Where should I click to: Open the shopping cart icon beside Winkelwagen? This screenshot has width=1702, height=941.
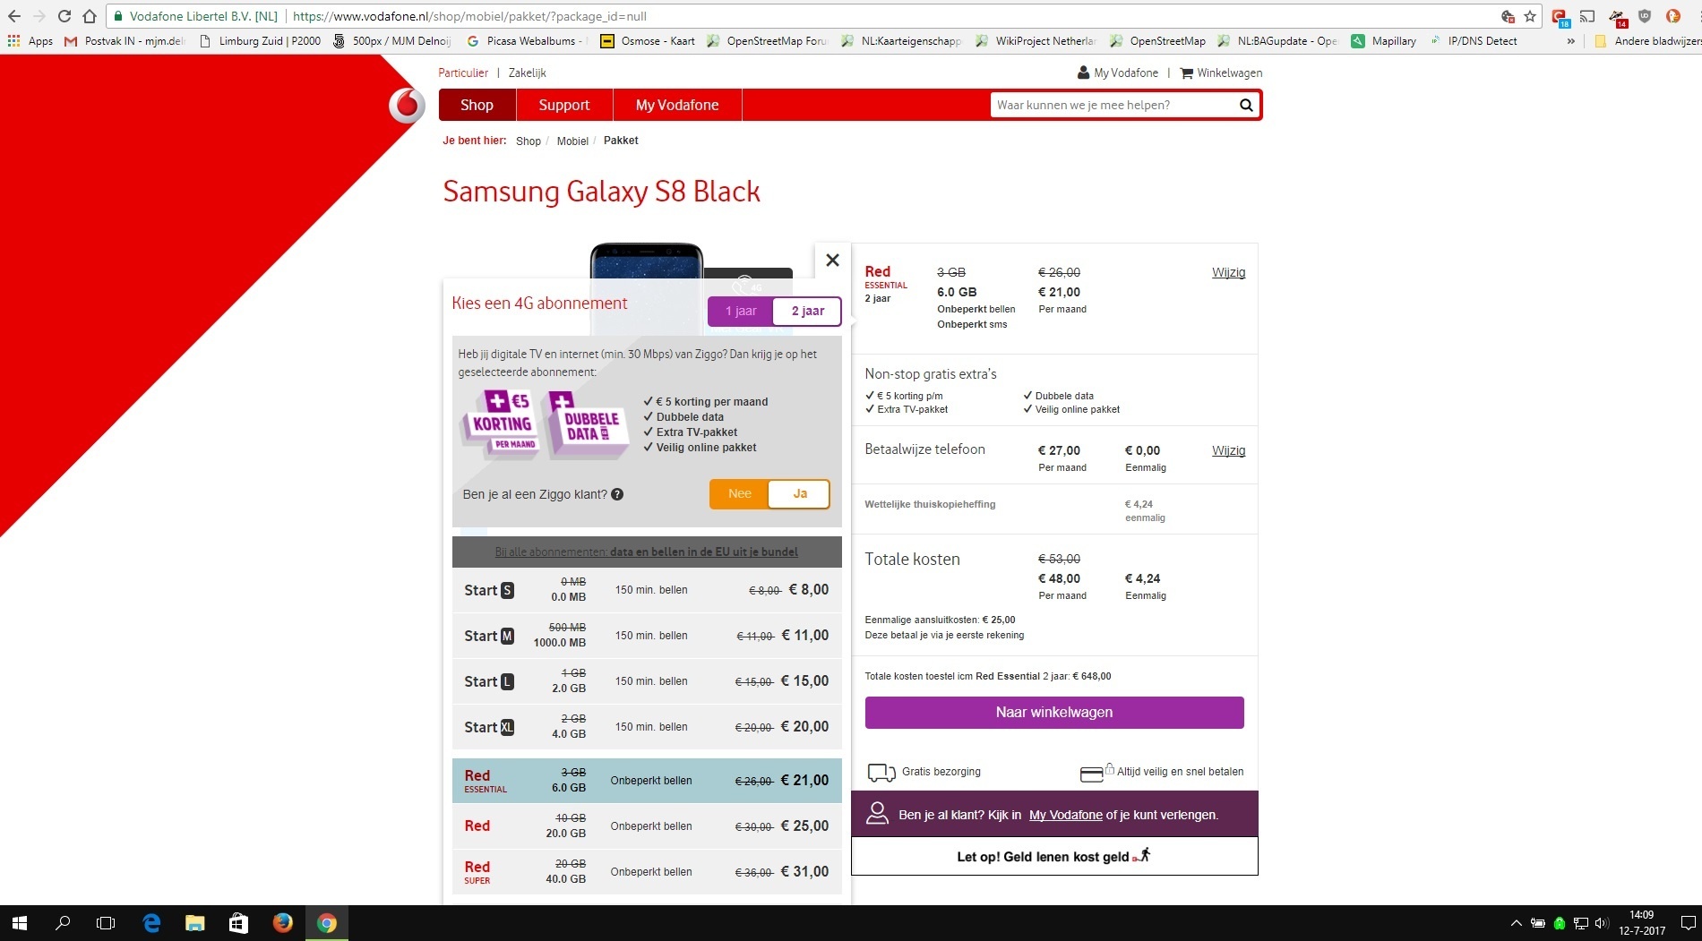1187,73
